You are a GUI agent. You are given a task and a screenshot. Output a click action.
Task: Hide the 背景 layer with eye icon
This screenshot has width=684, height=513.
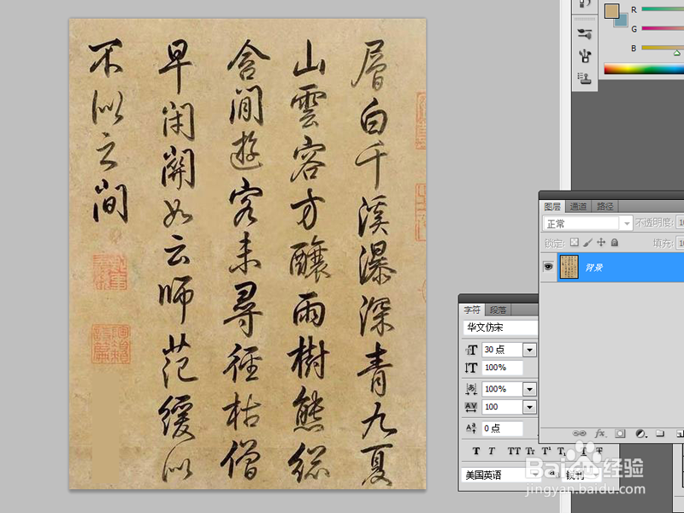(548, 267)
